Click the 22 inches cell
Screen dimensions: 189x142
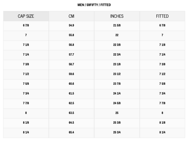coord(117,35)
